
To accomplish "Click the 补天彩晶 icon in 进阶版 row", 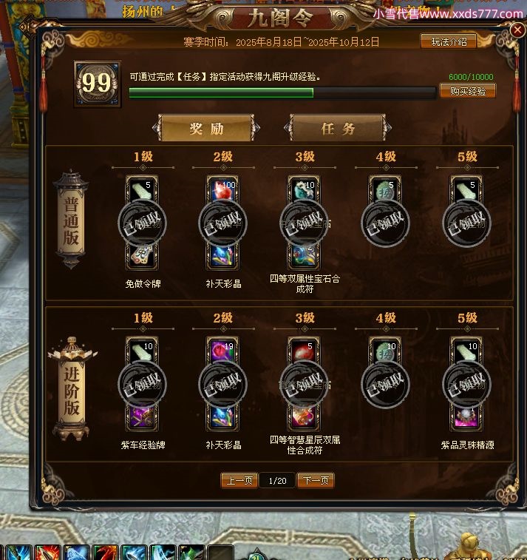I will (x=223, y=417).
